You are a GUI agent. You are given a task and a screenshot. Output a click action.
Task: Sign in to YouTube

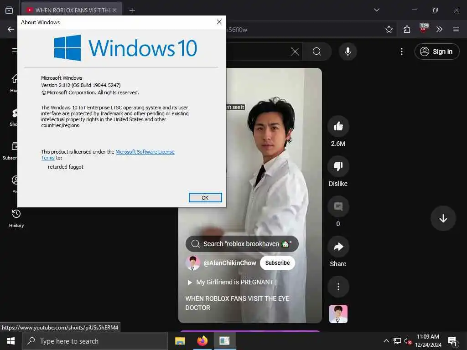[436, 51]
